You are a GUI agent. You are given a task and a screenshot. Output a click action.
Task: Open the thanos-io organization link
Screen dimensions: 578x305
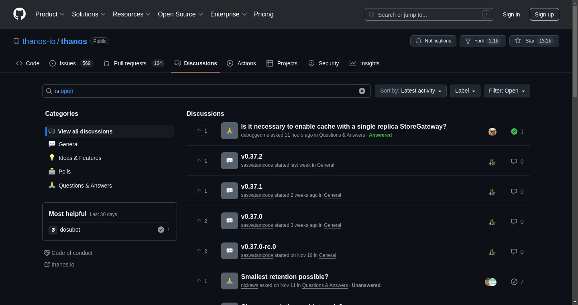(39, 41)
